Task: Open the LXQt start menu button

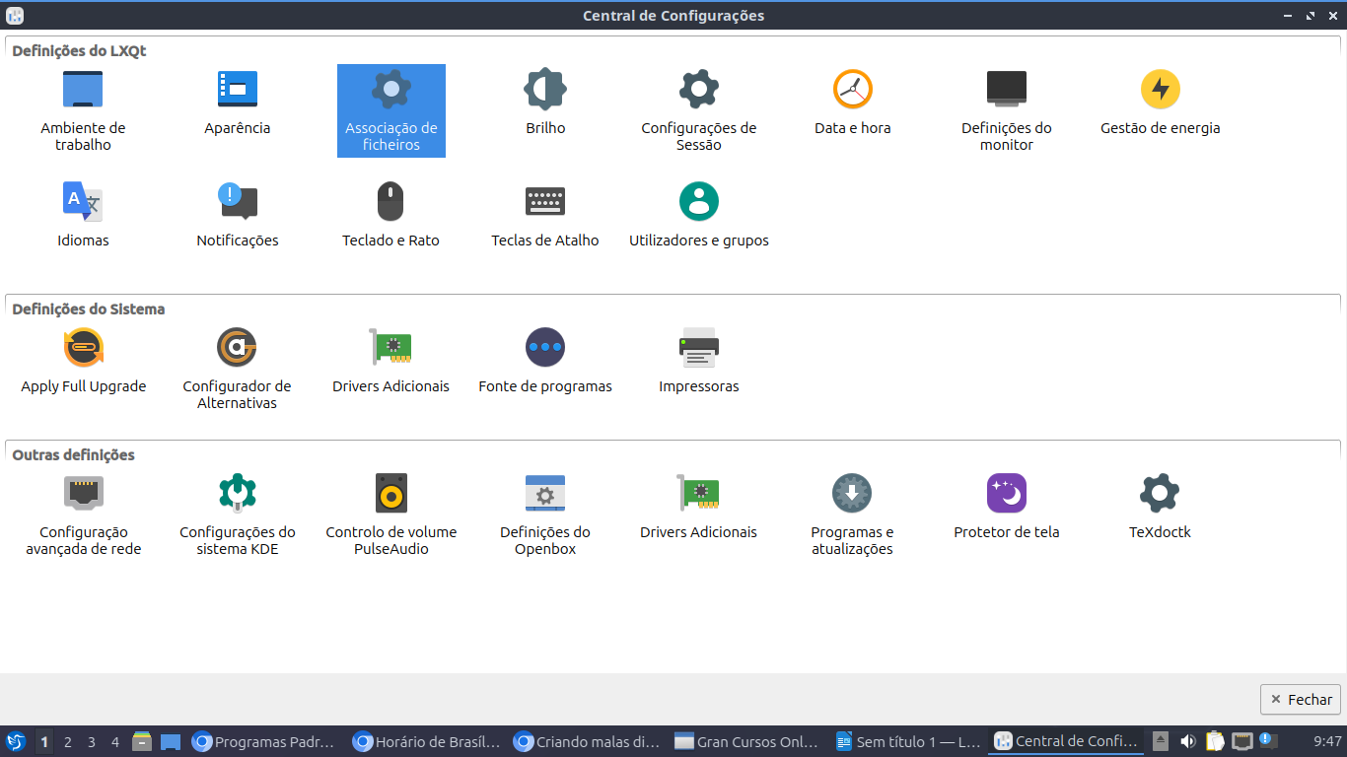Action: pos(16,741)
